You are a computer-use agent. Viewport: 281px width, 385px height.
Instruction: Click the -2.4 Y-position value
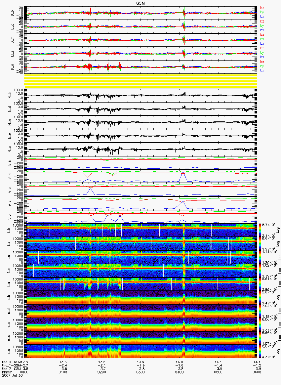pos(63,365)
